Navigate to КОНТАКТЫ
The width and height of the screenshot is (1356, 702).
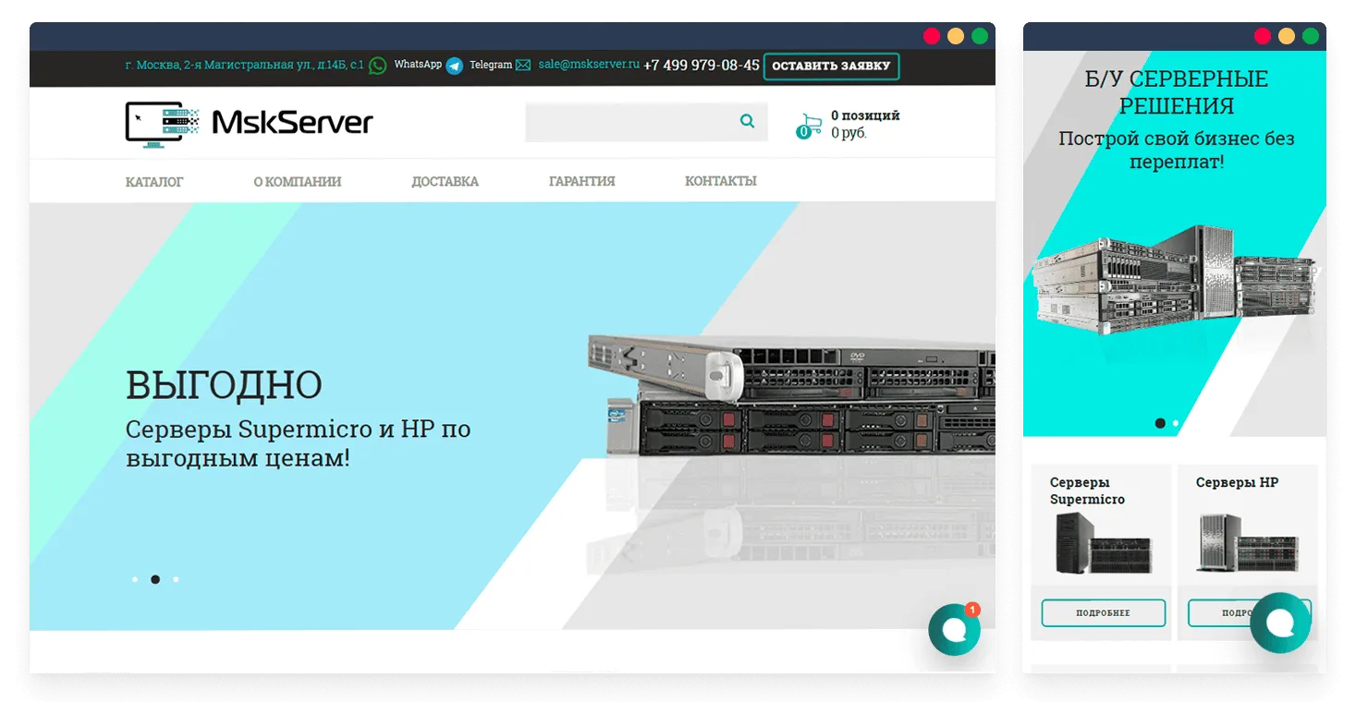[x=720, y=181]
